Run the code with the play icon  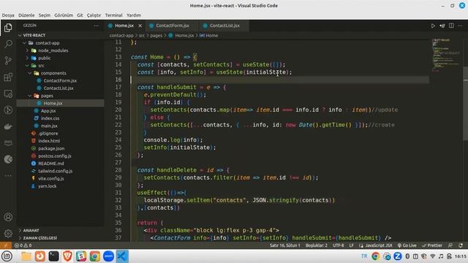433,26
